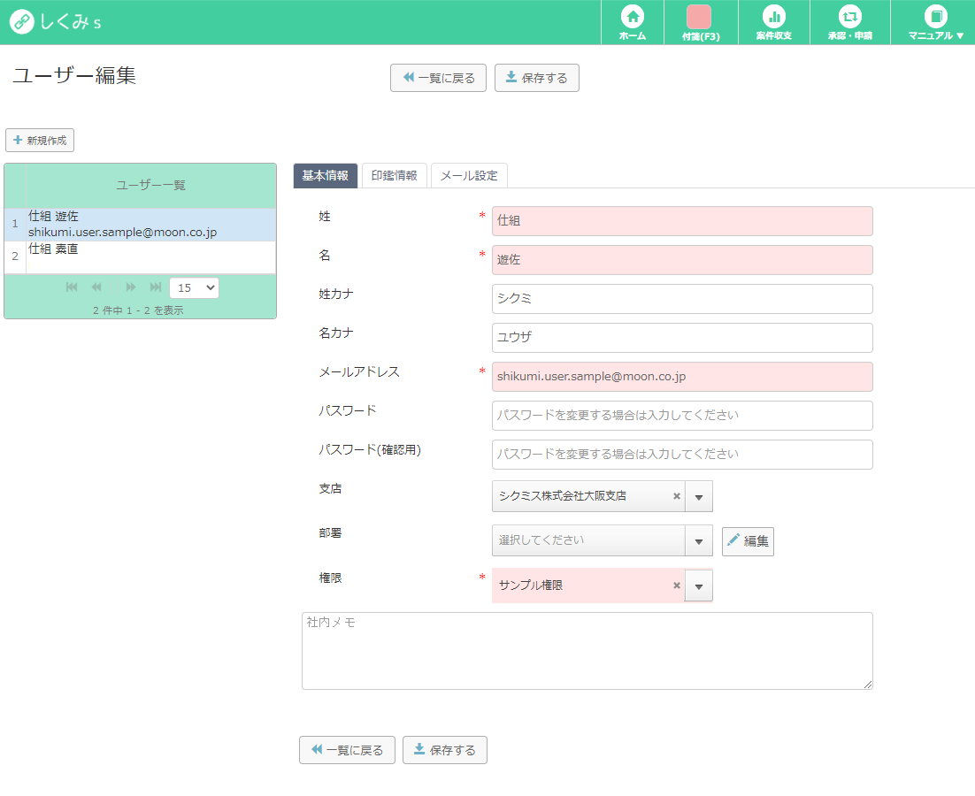Go to previous page in user list pager
Screen dimensions: 975x796
(x=96, y=287)
